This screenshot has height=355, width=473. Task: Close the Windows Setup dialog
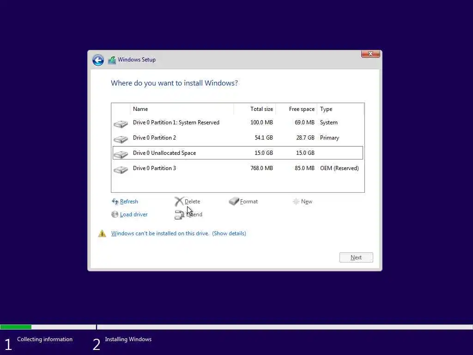point(370,54)
